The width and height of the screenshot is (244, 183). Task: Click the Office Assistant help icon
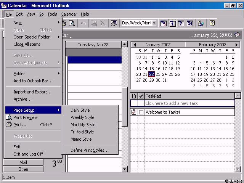(212, 23)
